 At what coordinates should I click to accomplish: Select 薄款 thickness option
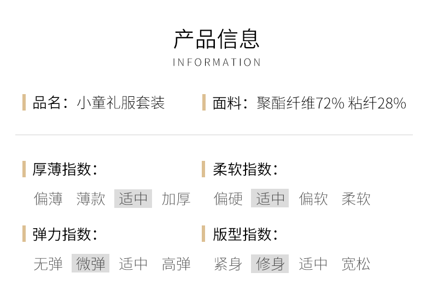point(91,199)
